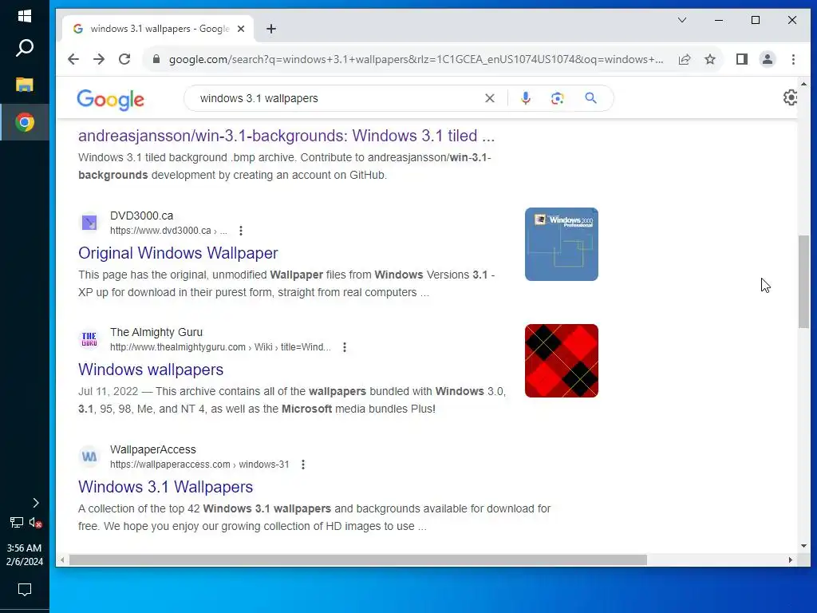Image resolution: width=817 pixels, height=613 pixels.
Task: Click horizontal scrollbar thumb
Action: pyautogui.click(x=358, y=560)
